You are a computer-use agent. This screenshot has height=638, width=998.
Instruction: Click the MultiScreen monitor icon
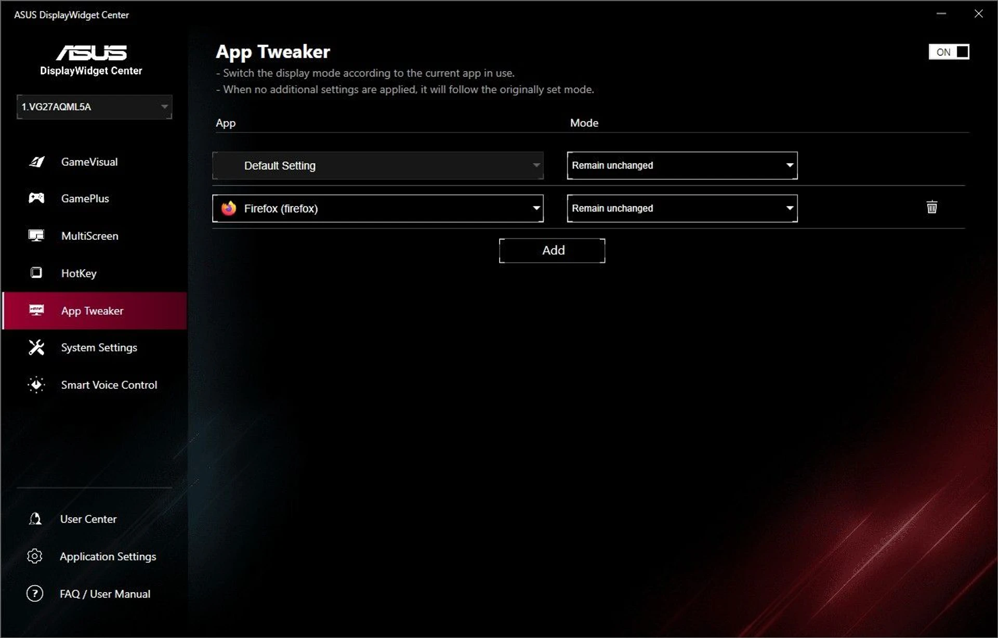coord(36,236)
